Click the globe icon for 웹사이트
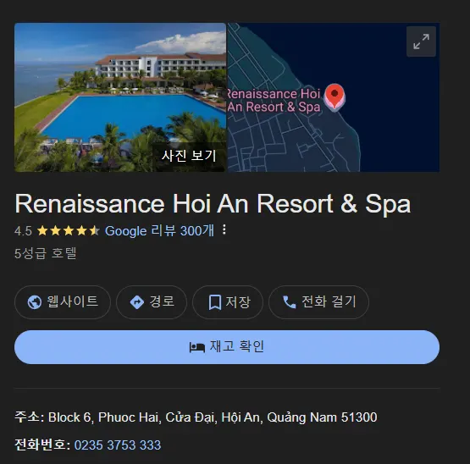The image size is (470, 464). click(x=35, y=301)
